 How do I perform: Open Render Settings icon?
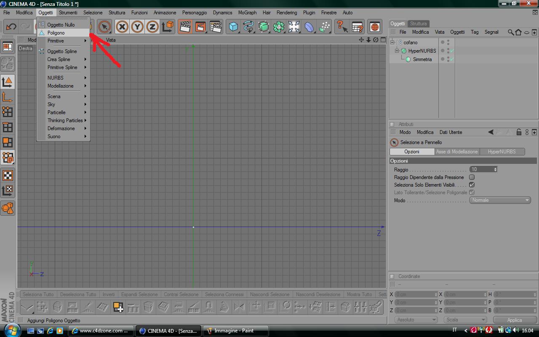click(216, 27)
